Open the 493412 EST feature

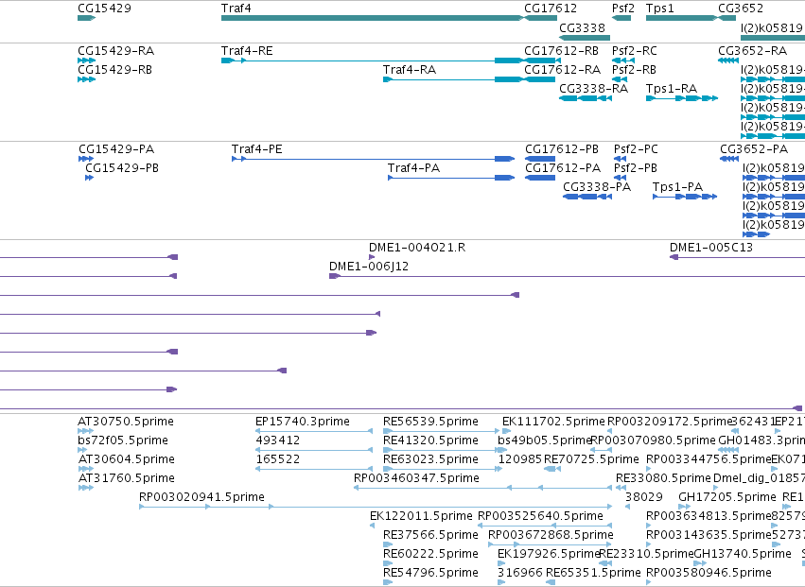(314, 450)
